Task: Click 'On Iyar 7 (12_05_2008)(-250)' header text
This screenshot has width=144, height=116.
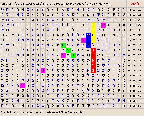Action: coord(22,4)
